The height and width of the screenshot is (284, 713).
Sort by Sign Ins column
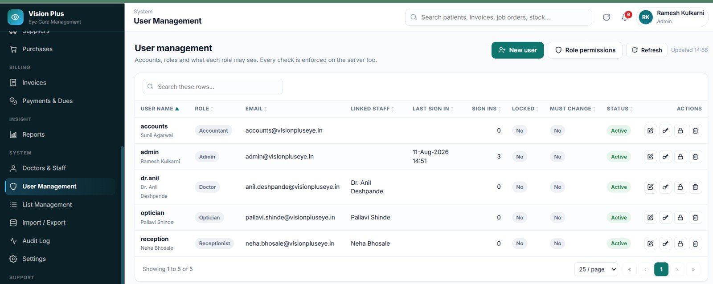pos(486,109)
